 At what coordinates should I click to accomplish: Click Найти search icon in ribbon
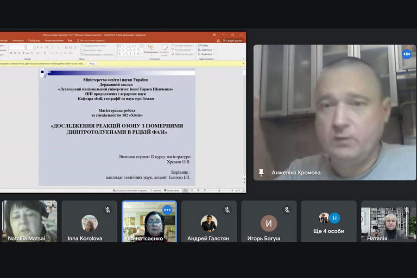coord(199,45)
